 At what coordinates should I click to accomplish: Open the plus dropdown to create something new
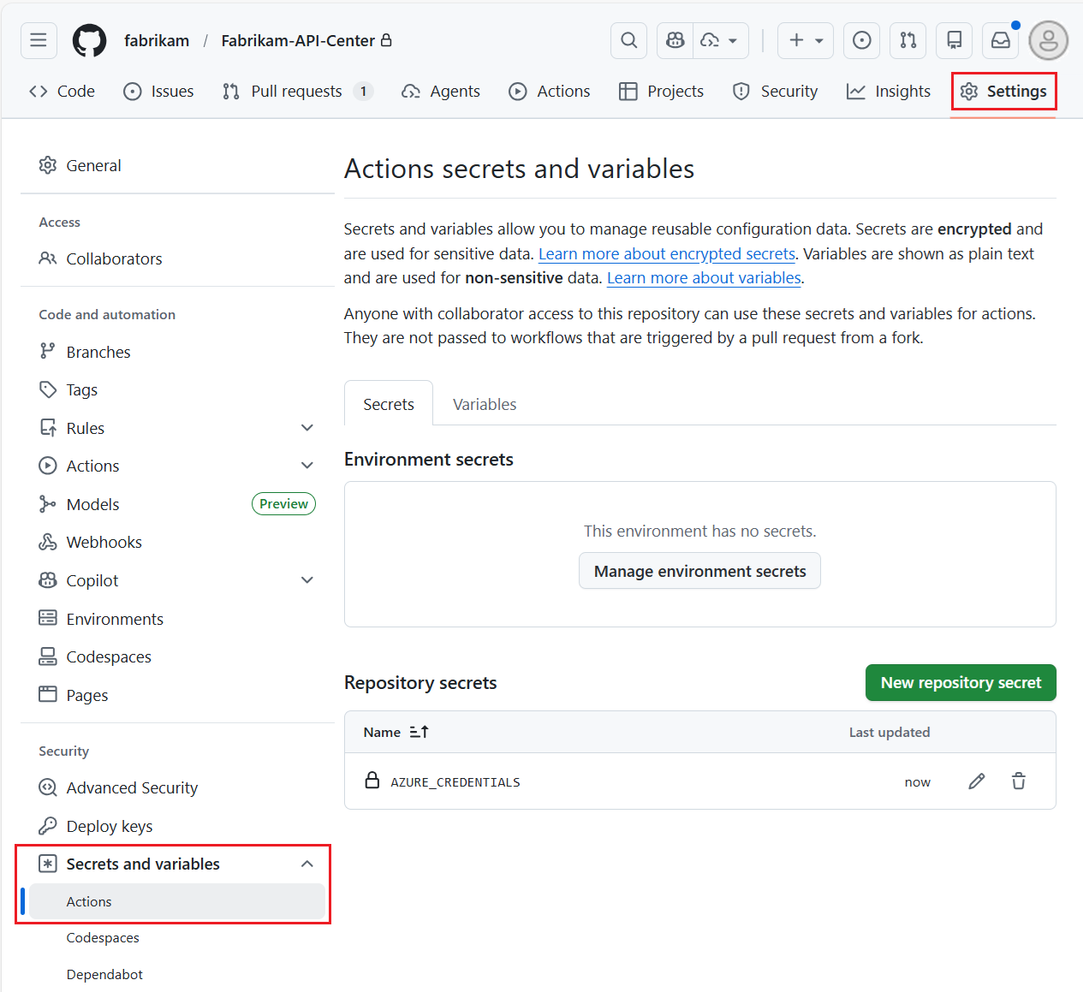click(x=804, y=40)
